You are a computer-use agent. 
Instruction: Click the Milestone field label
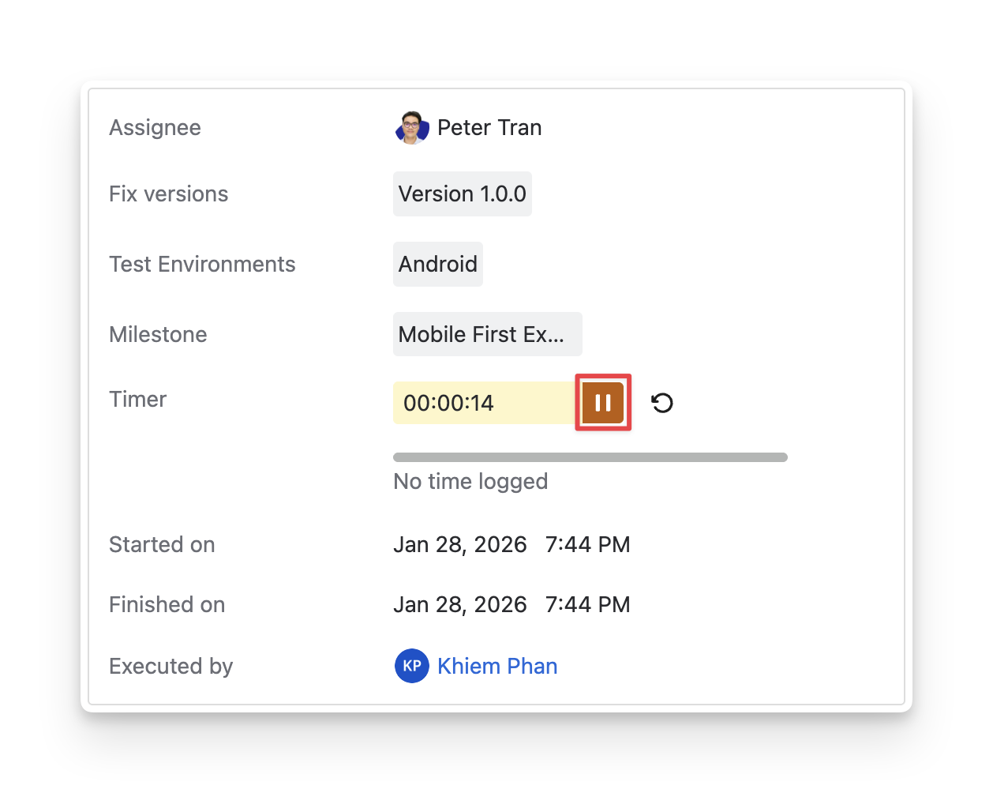(158, 334)
